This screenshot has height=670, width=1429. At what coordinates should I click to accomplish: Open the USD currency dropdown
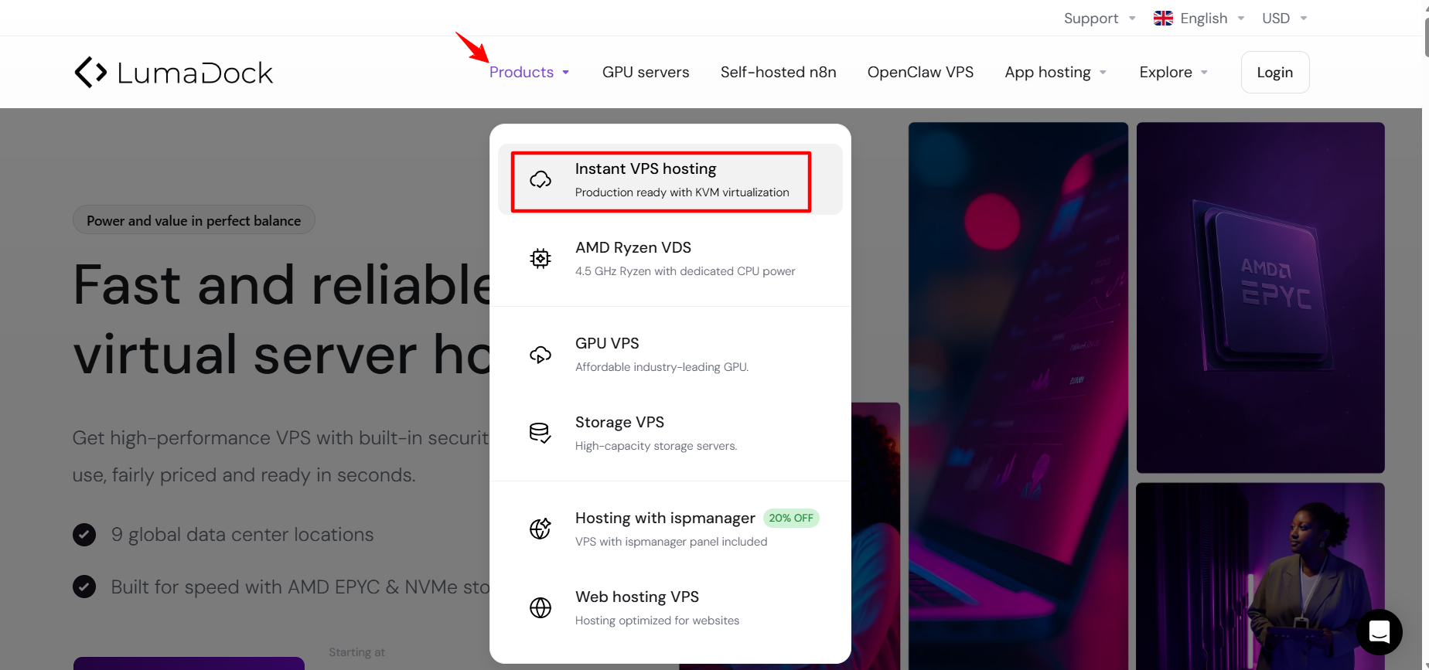(x=1284, y=18)
